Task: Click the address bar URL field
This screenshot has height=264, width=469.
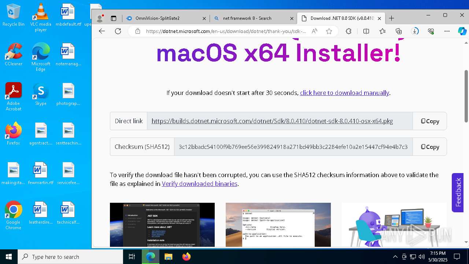Action: (x=226, y=31)
